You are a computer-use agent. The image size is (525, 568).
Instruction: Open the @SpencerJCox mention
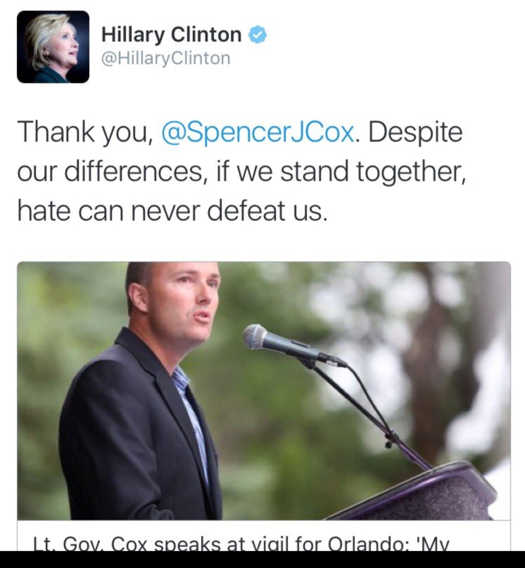257,132
